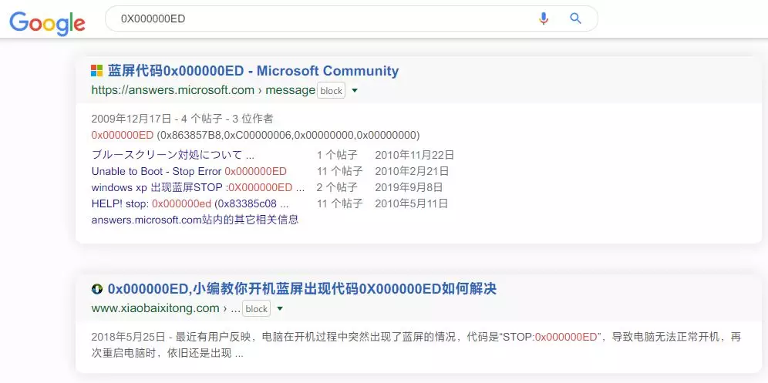Click block button next to xiaobaixitong.com
The image size is (768, 383).
click(256, 309)
